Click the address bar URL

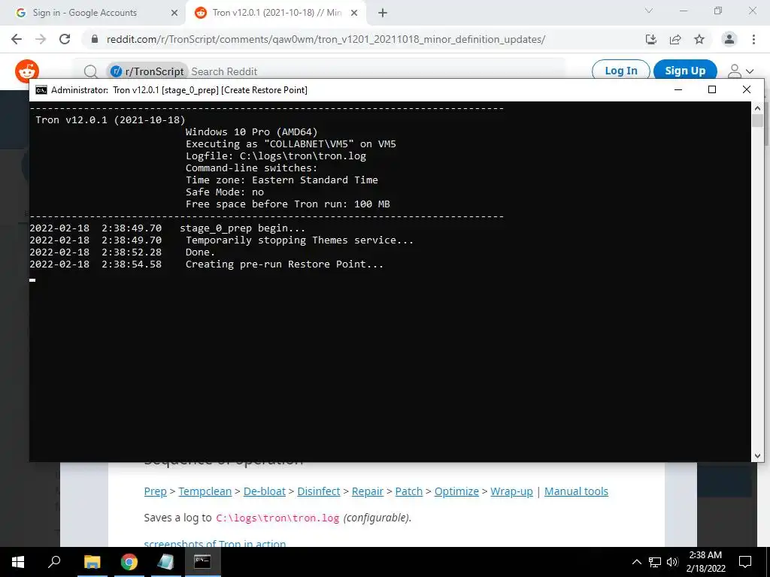point(326,39)
